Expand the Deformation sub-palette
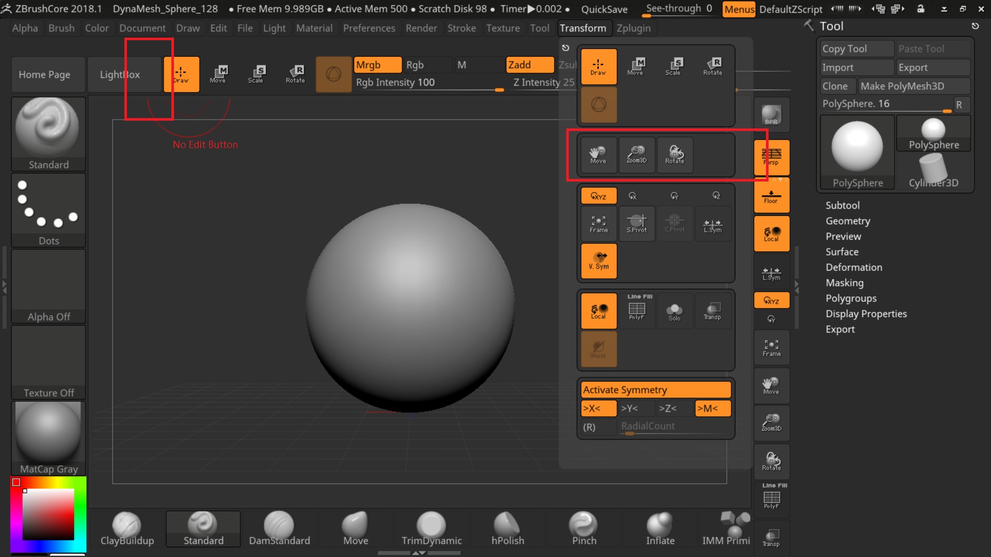Viewport: 991px width, 557px height. coord(854,267)
